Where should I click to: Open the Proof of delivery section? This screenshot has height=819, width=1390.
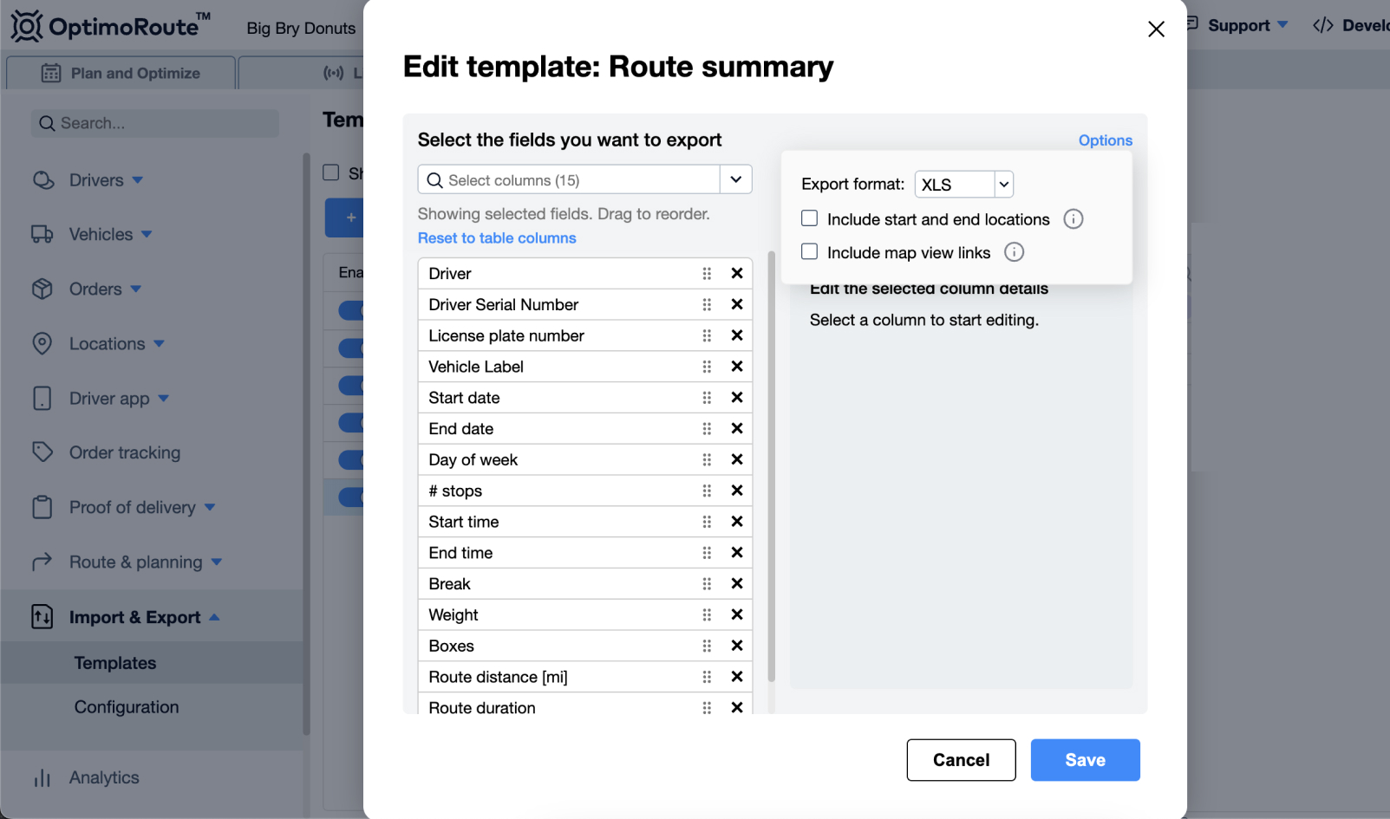[x=133, y=507]
